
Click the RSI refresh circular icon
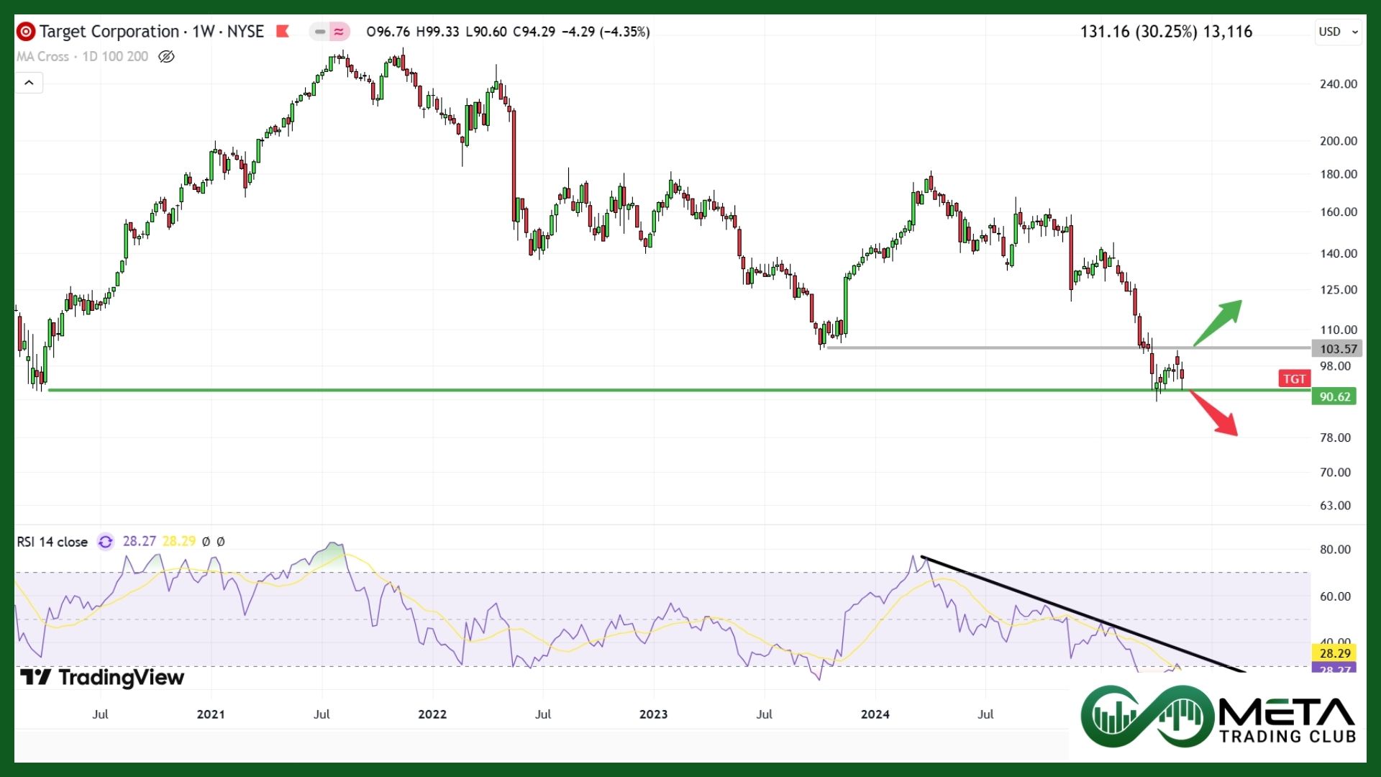(x=106, y=542)
